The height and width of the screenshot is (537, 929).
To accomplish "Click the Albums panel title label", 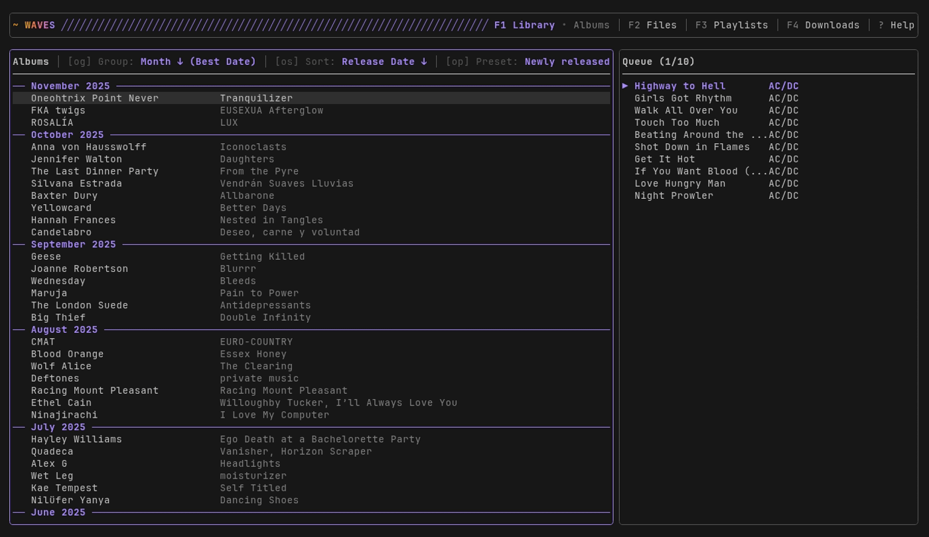I will tap(31, 62).
